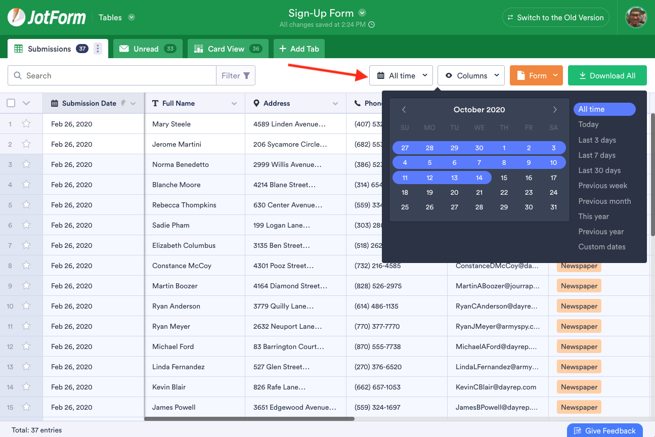655x437 pixels.
Task: Open the All time date range dropdown
Action: pyautogui.click(x=401, y=76)
